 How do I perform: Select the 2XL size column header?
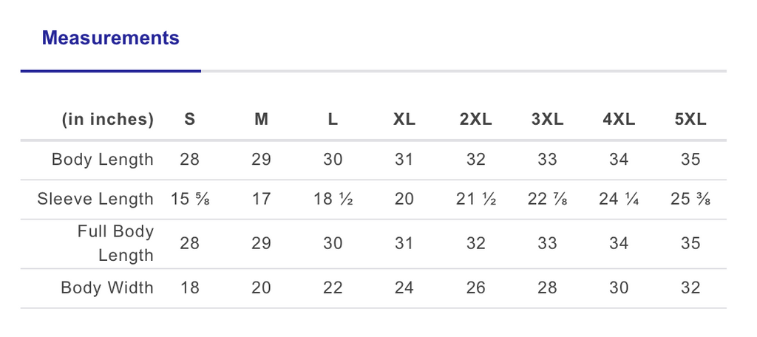click(x=475, y=119)
